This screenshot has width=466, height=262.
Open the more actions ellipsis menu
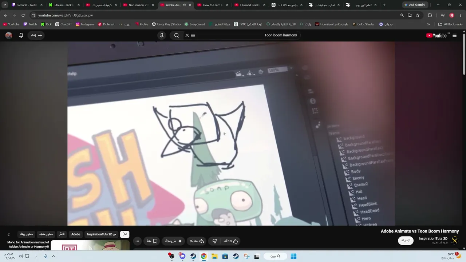[137, 241]
